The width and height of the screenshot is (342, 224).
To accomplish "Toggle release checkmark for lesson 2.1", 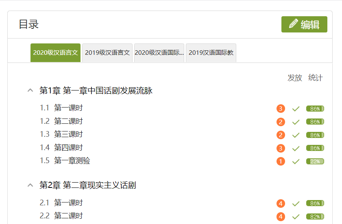I will (x=296, y=203).
